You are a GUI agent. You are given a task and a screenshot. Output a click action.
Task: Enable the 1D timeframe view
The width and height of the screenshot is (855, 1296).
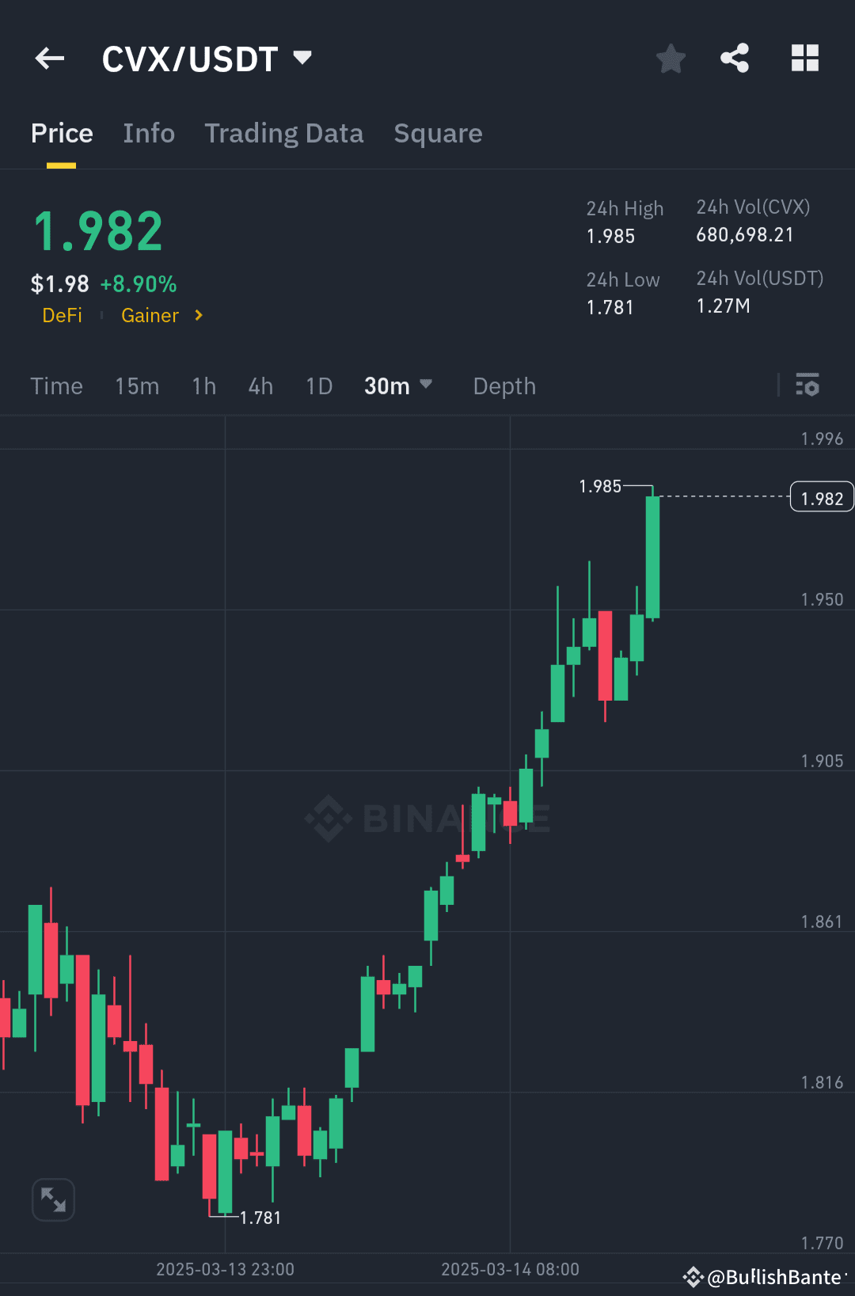[317, 386]
